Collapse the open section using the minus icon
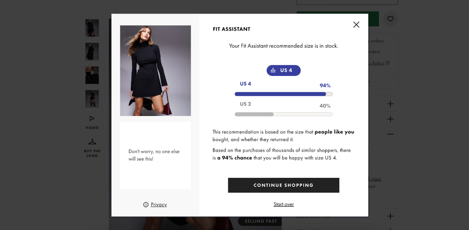 pyautogui.click(x=390, y=134)
